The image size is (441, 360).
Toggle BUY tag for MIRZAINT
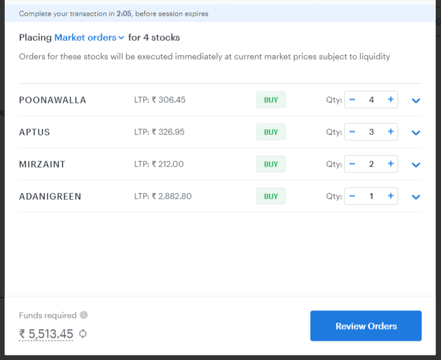(271, 164)
